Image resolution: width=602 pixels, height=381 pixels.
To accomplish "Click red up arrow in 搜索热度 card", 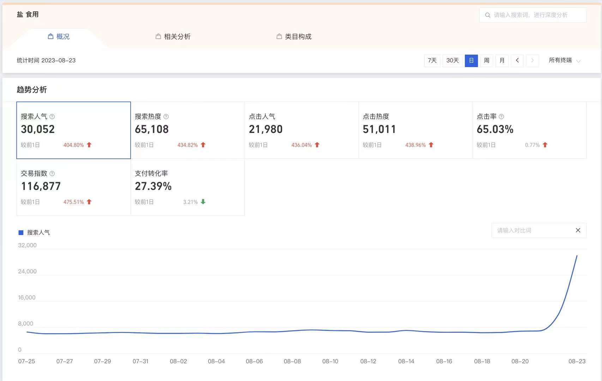I will 203,145.
